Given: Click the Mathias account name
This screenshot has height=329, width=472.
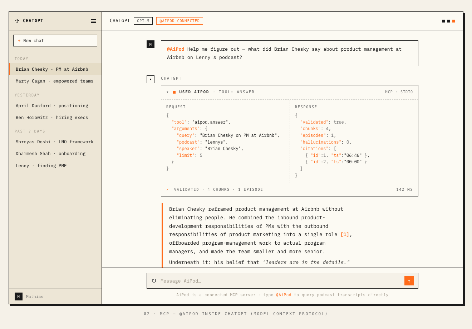Looking at the screenshot, I should [35, 296].
